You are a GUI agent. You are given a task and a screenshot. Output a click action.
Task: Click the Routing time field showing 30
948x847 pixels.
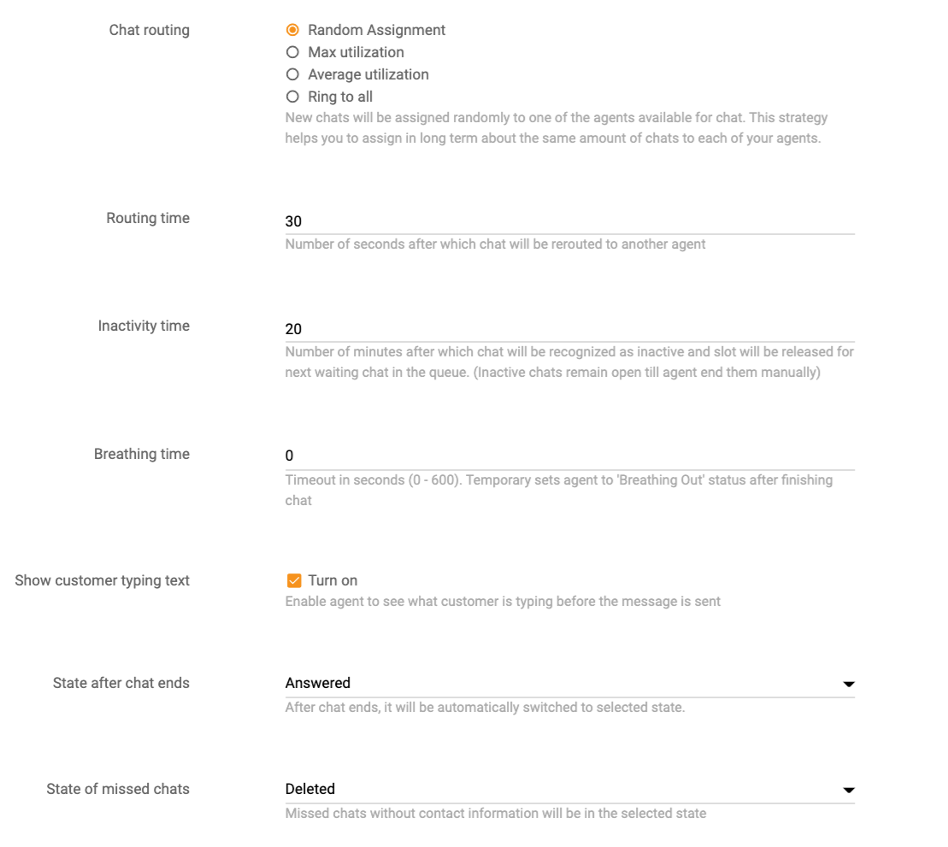[569, 221]
